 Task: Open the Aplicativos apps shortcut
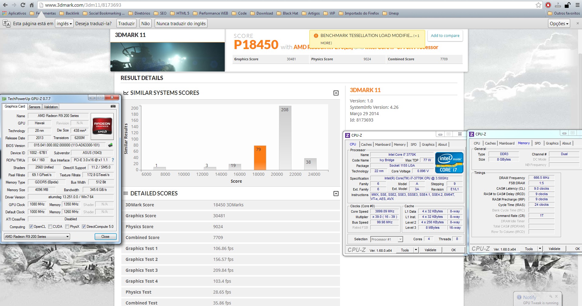click(x=14, y=13)
